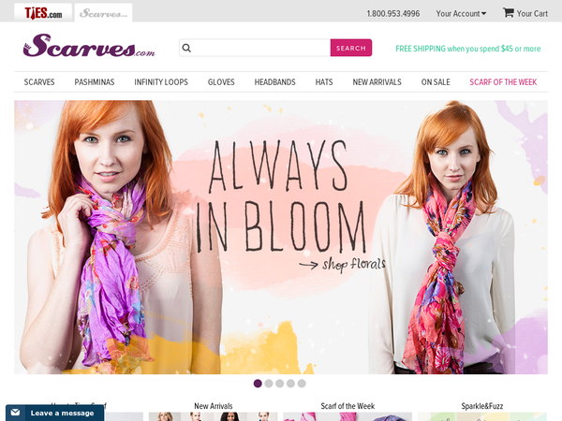This screenshot has width=562, height=421.
Task: Open the New Arrivals section heading
Action: point(214,406)
